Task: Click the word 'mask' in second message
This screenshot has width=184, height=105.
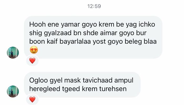Action: [x=72, y=80]
